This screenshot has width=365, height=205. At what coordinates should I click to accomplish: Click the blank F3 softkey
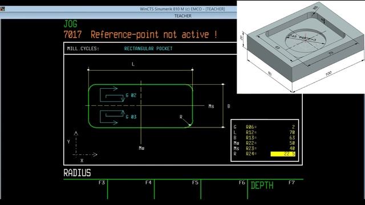pos(86,190)
